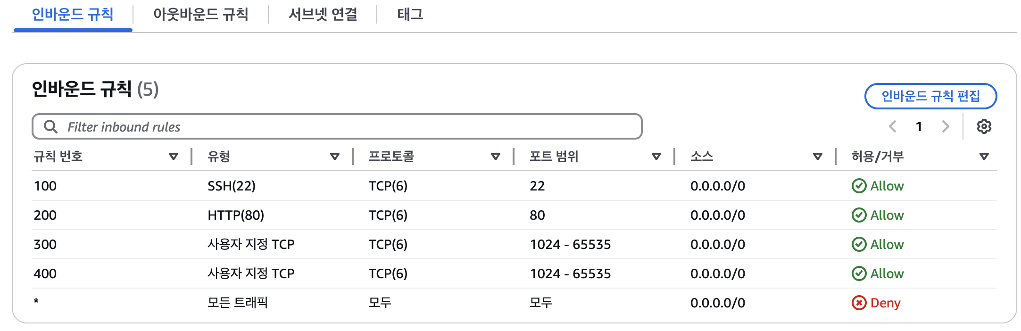This screenshot has width=1021, height=331.
Task: Go to next page using right chevron
Action: (945, 126)
